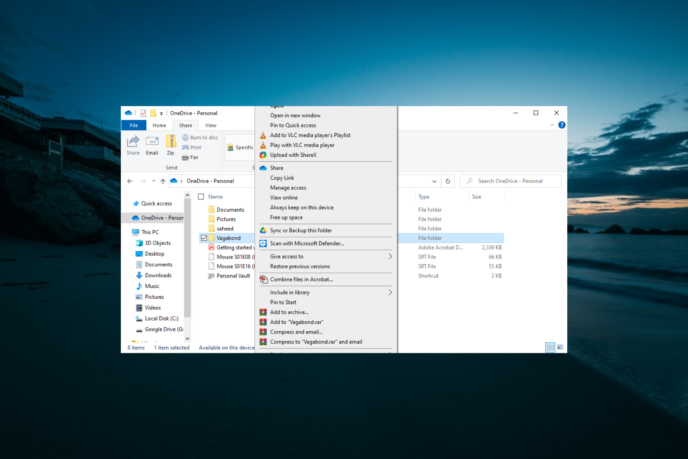This screenshot has height=459, width=688.
Task: Select the Share ribbon tab
Action: click(186, 125)
